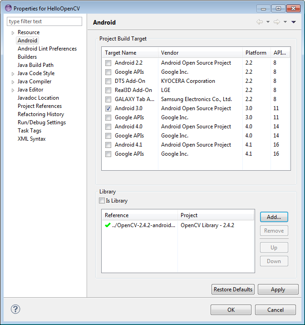Select Java Build Path in the tree
Image resolution: width=305 pixels, height=325 pixels.
(x=35, y=65)
